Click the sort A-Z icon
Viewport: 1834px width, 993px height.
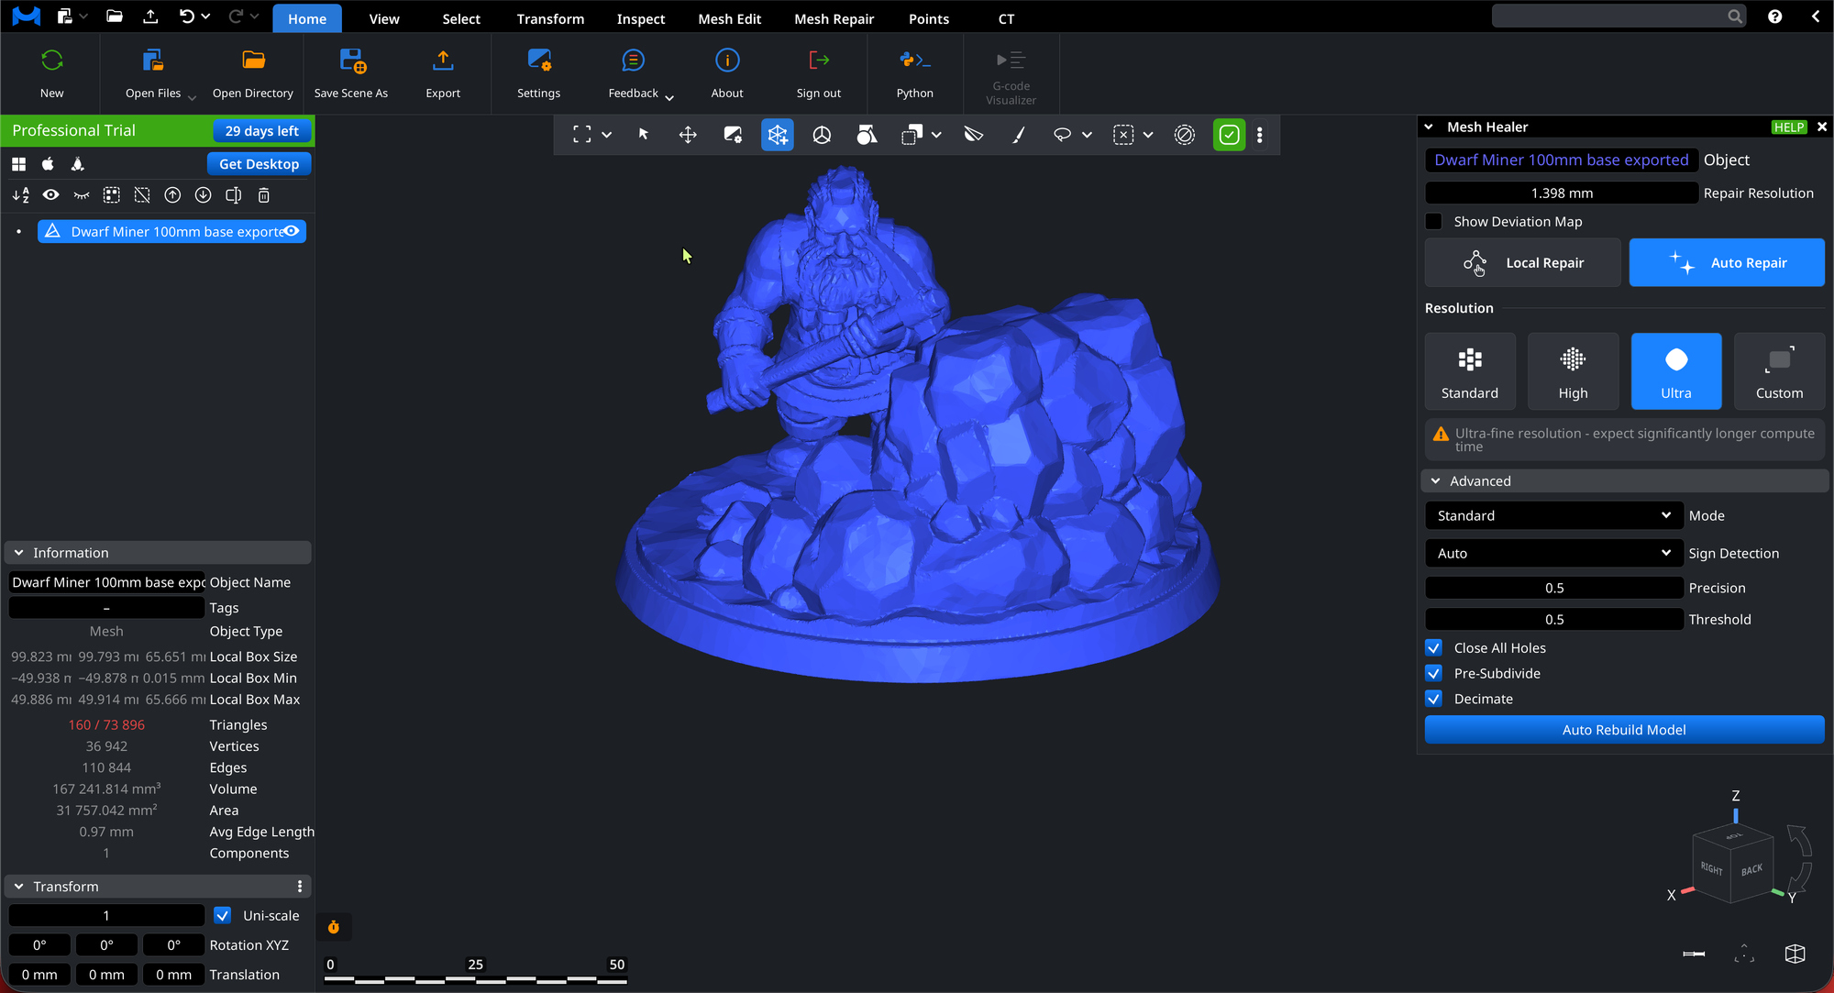(x=20, y=195)
